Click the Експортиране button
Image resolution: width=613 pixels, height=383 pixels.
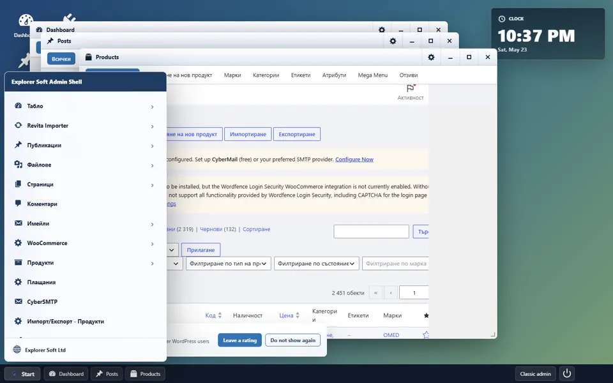(297, 134)
